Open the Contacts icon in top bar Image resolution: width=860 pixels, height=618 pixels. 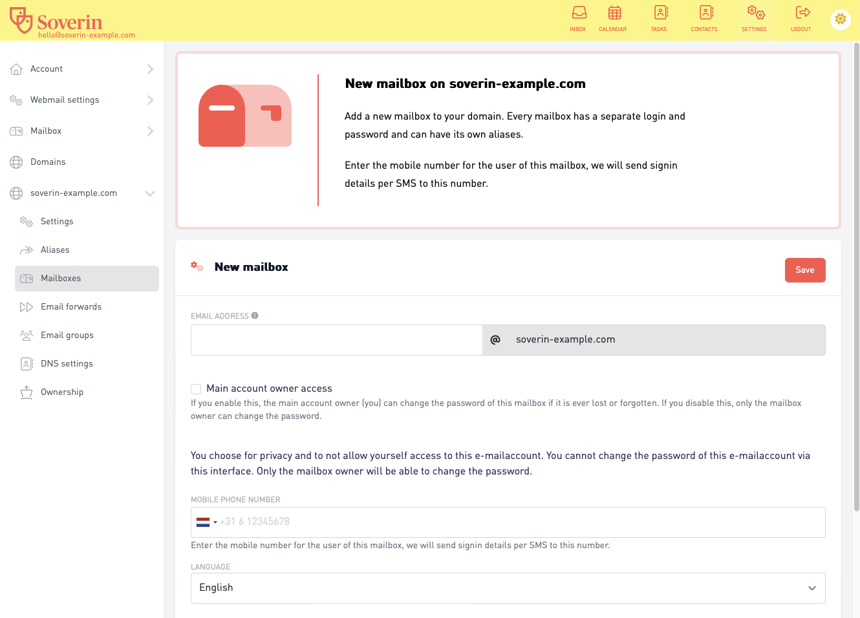[x=706, y=12]
